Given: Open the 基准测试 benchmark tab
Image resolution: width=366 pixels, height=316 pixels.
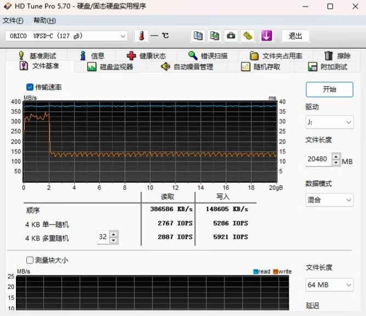Looking at the screenshot, I should pos(37,56).
